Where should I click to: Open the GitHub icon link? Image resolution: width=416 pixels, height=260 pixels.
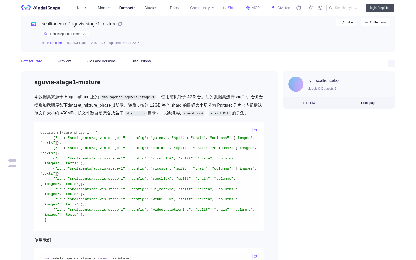tap(299, 8)
